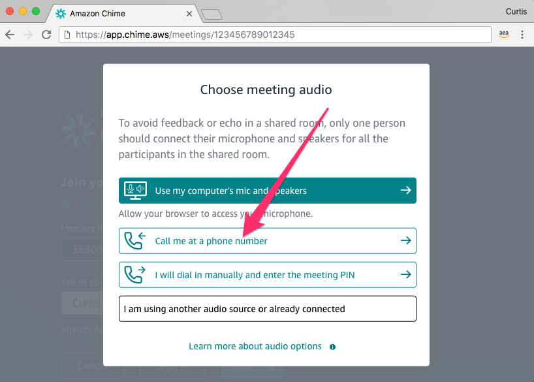Choose Use my computer's mic and speakers
The width and height of the screenshot is (534, 382).
click(268, 191)
